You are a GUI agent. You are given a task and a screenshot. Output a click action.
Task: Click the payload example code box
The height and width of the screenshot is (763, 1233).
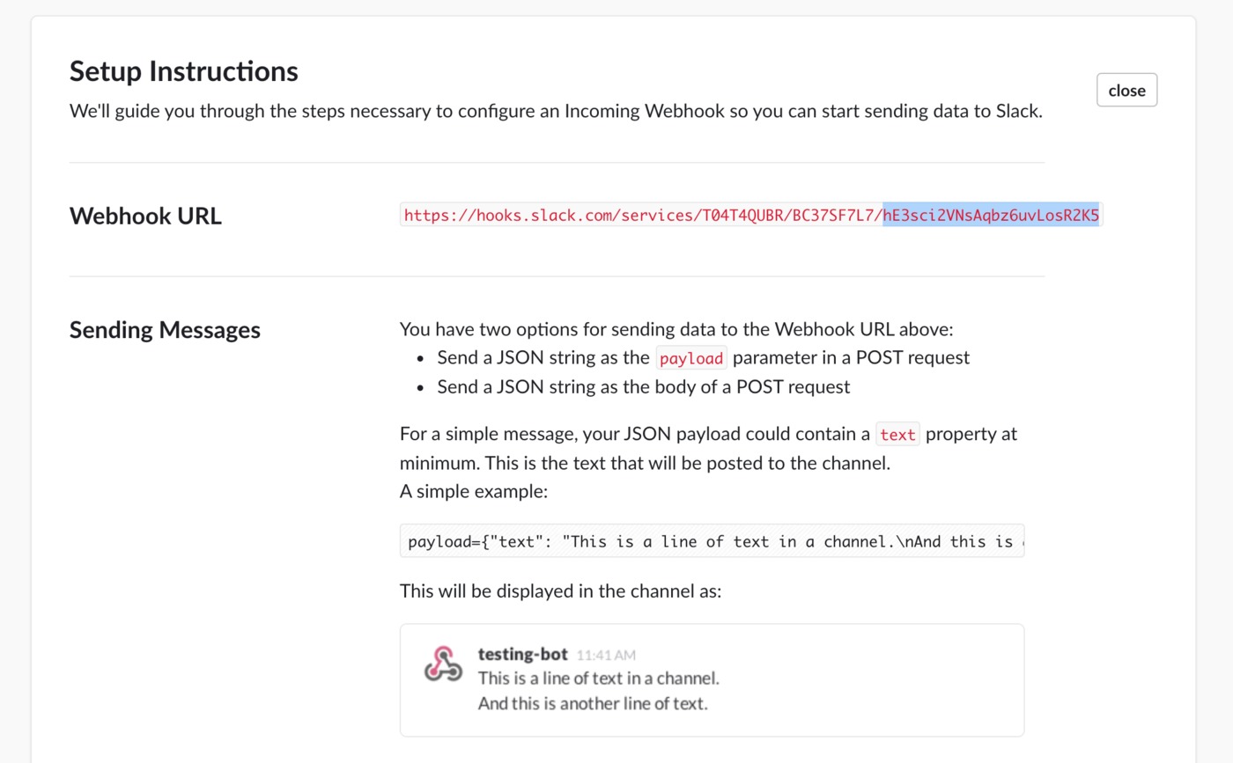pyautogui.click(x=712, y=541)
